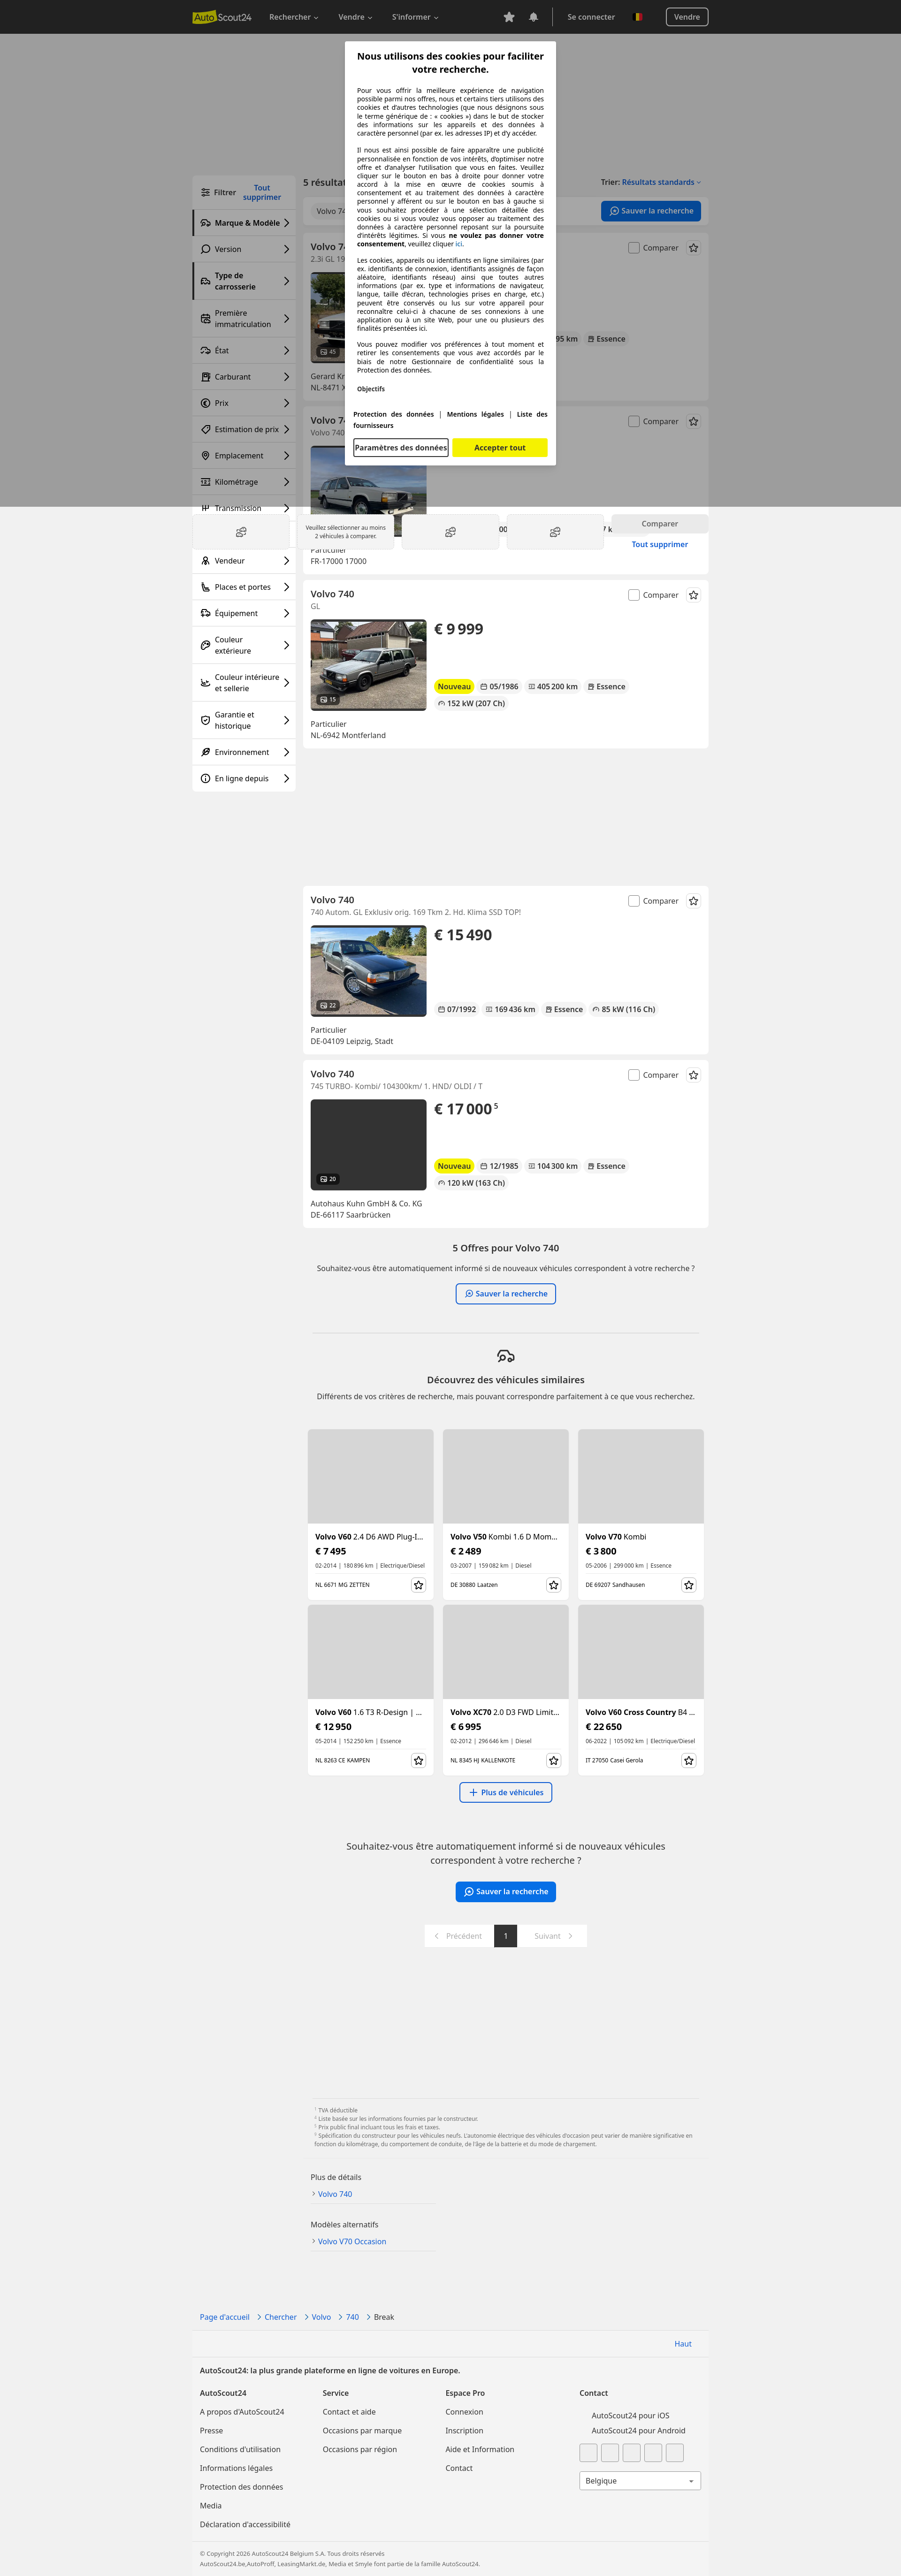Click the notification bell in the header
Screen dimensions: 901x2576
[x=533, y=17]
